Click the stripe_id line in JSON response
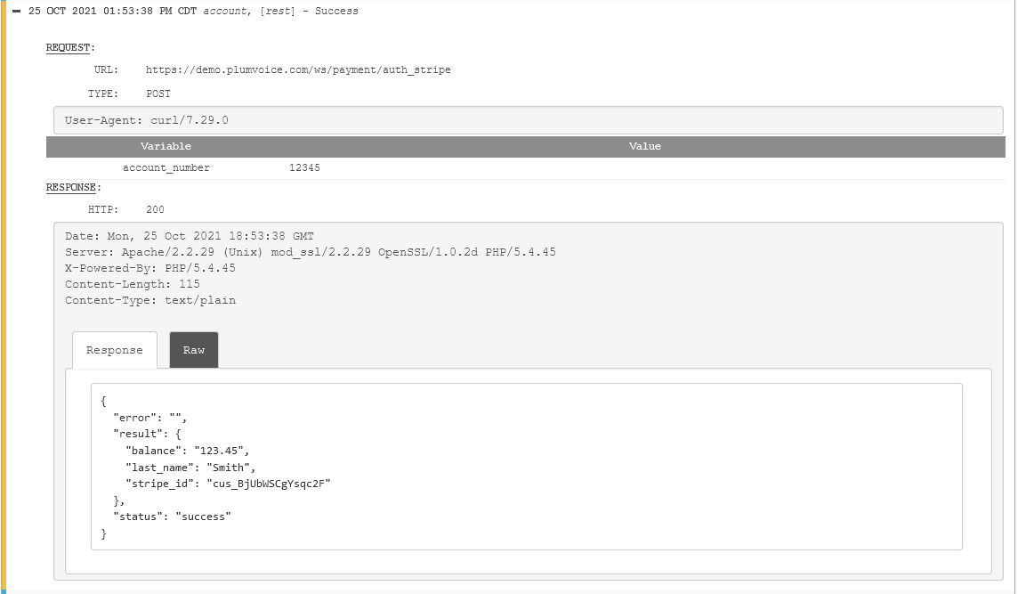 point(228,484)
